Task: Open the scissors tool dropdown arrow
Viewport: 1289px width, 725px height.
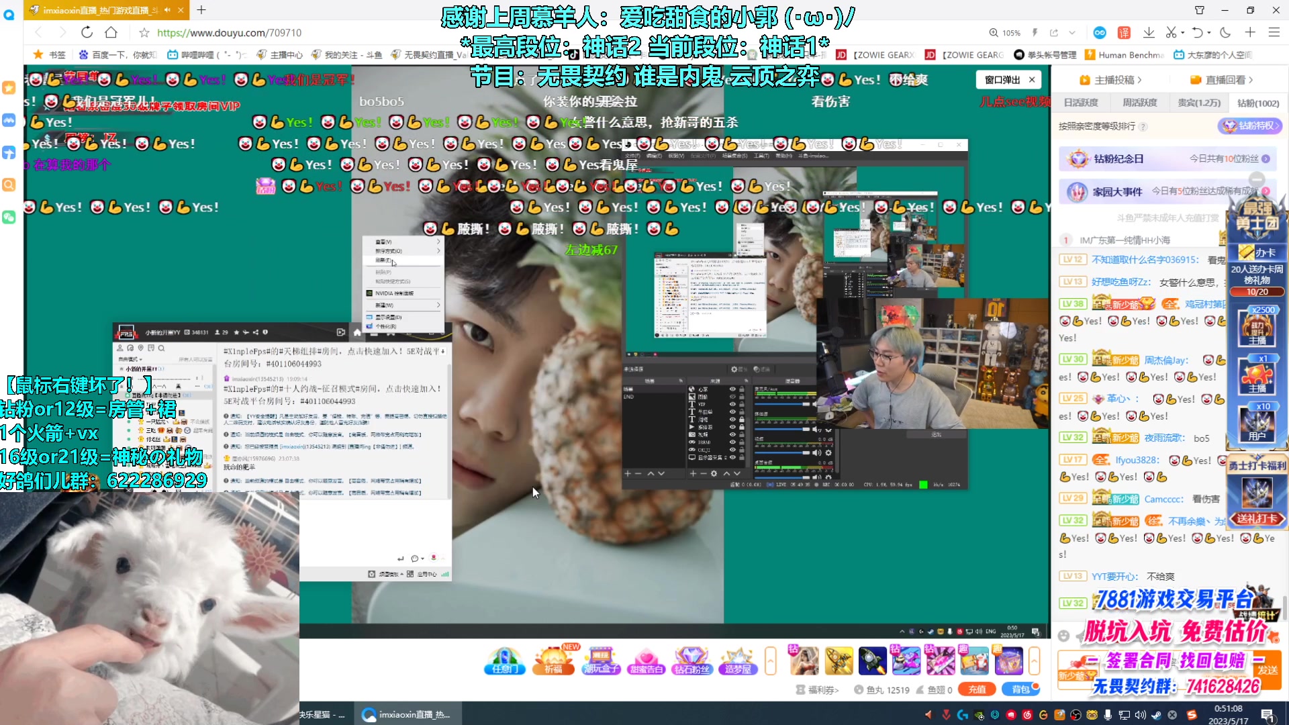Action: coord(1182,32)
